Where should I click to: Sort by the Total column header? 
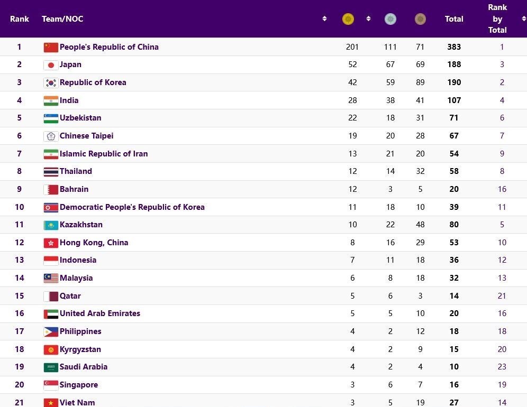point(454,19)
